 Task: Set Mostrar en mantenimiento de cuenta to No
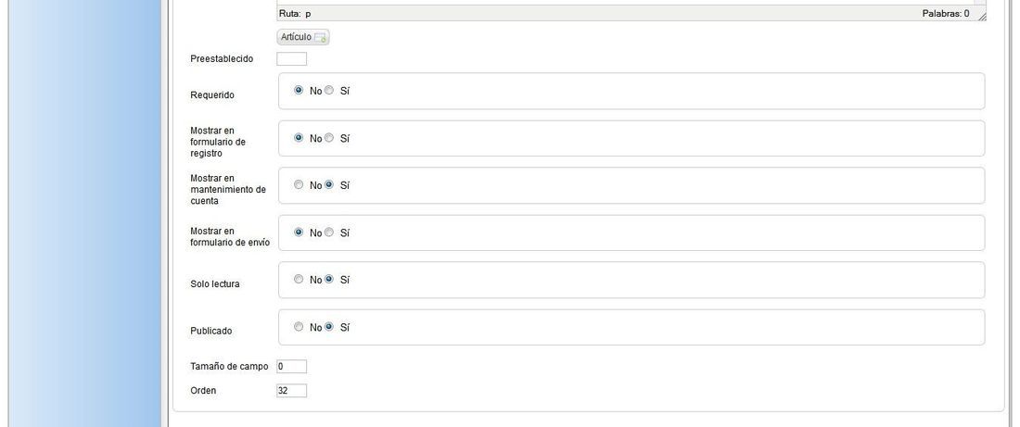click(299, 184)
